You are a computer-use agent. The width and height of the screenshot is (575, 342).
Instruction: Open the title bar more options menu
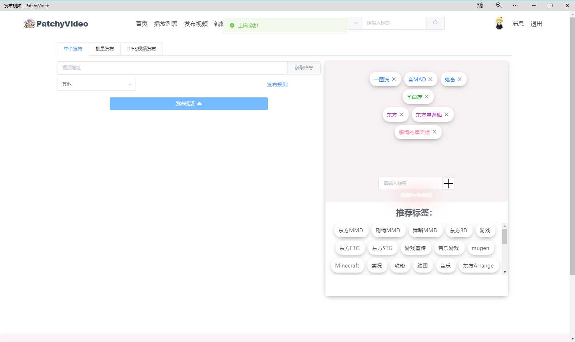[x=516, y=5]
